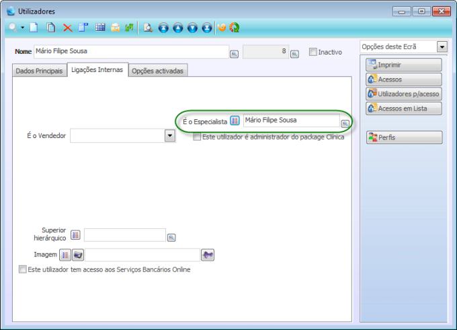Switch to the Dados Principais tab

39,71
